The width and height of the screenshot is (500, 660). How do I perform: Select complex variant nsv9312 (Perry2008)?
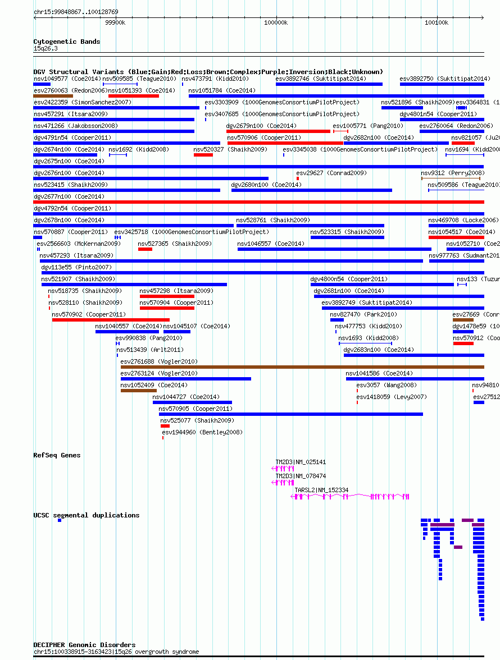click(451, 178)
